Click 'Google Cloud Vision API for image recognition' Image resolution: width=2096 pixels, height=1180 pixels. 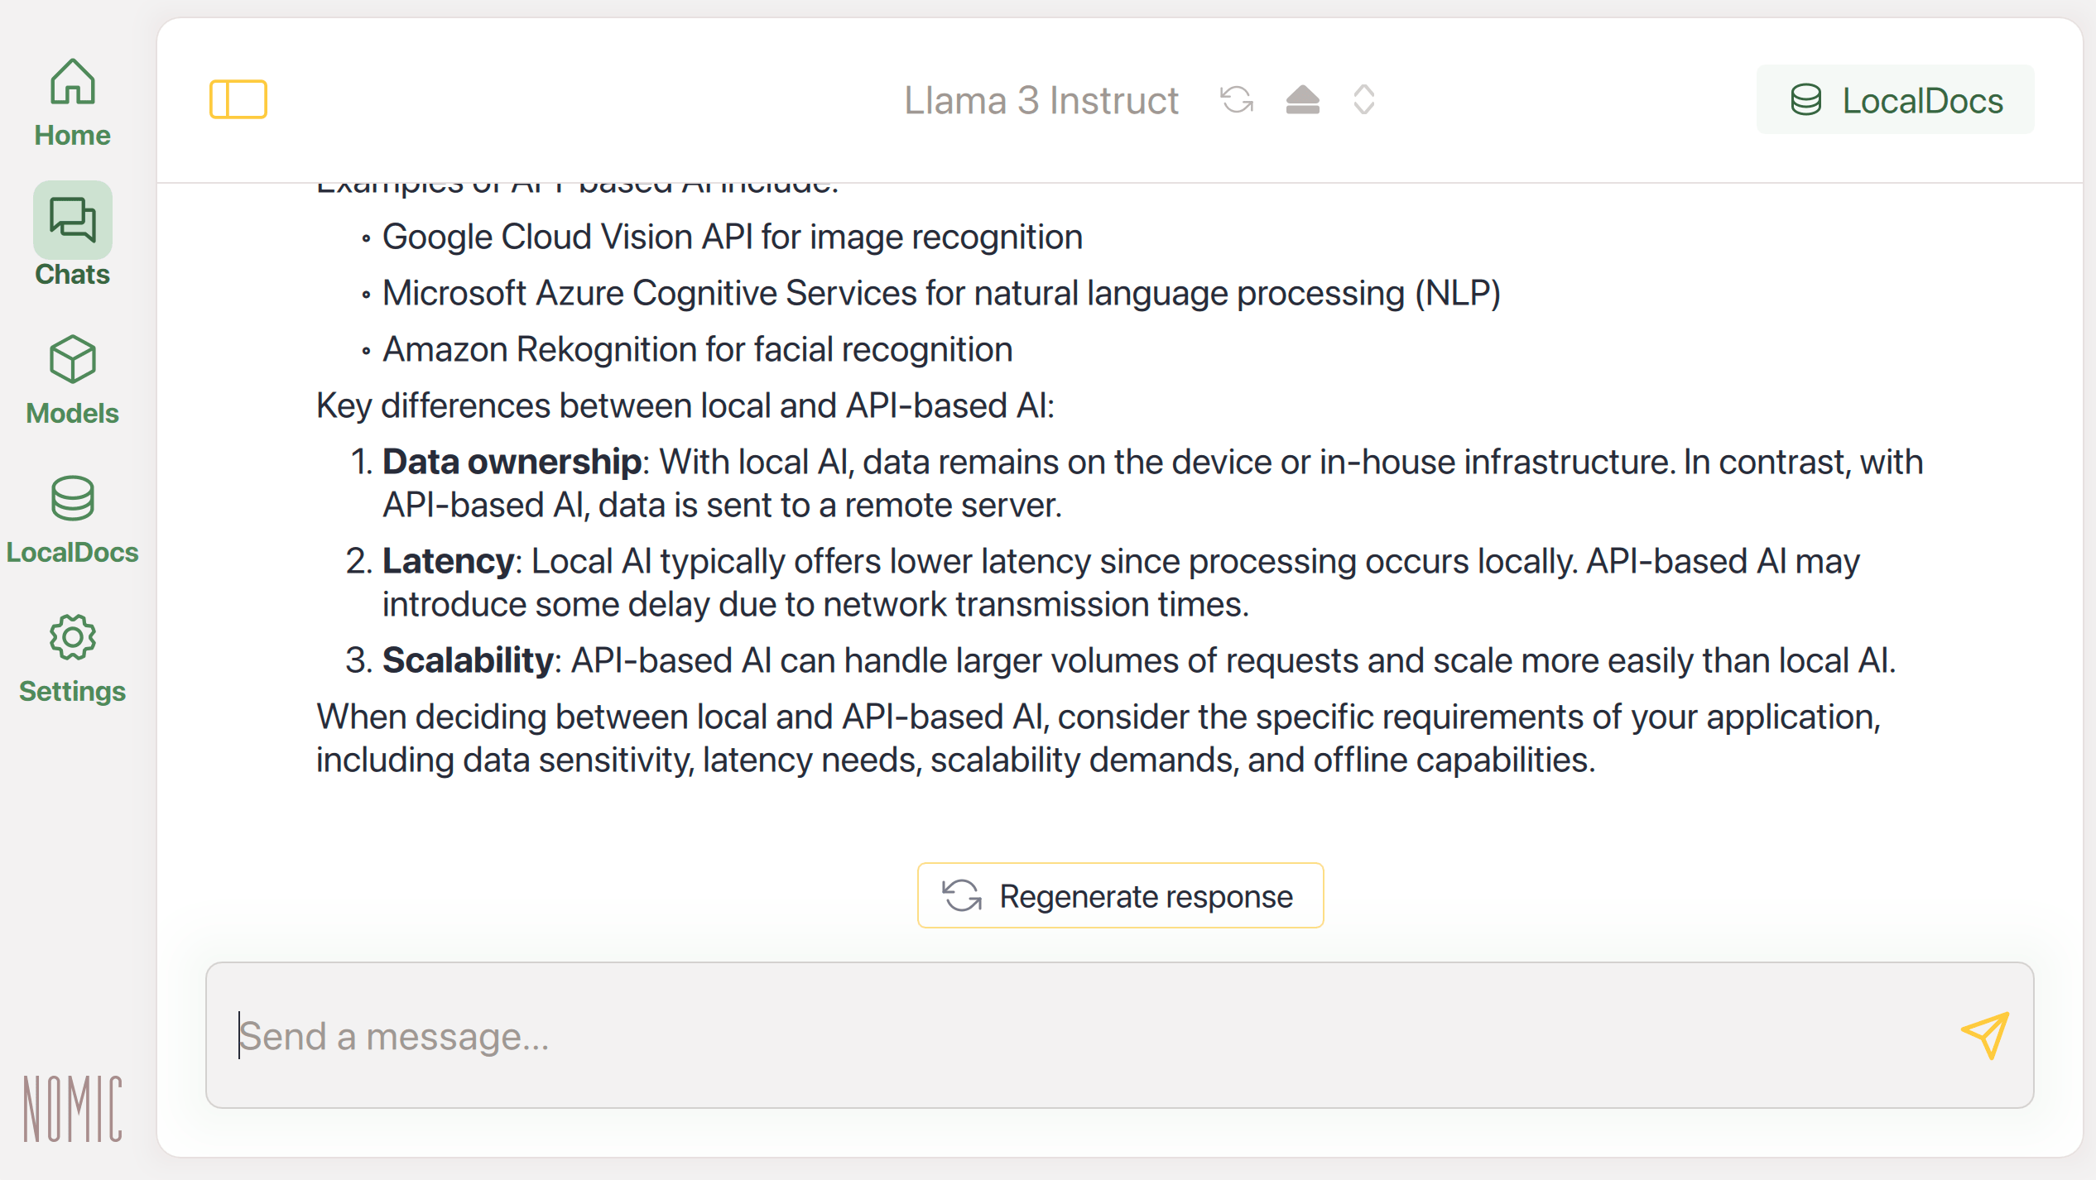click(732, 237)
